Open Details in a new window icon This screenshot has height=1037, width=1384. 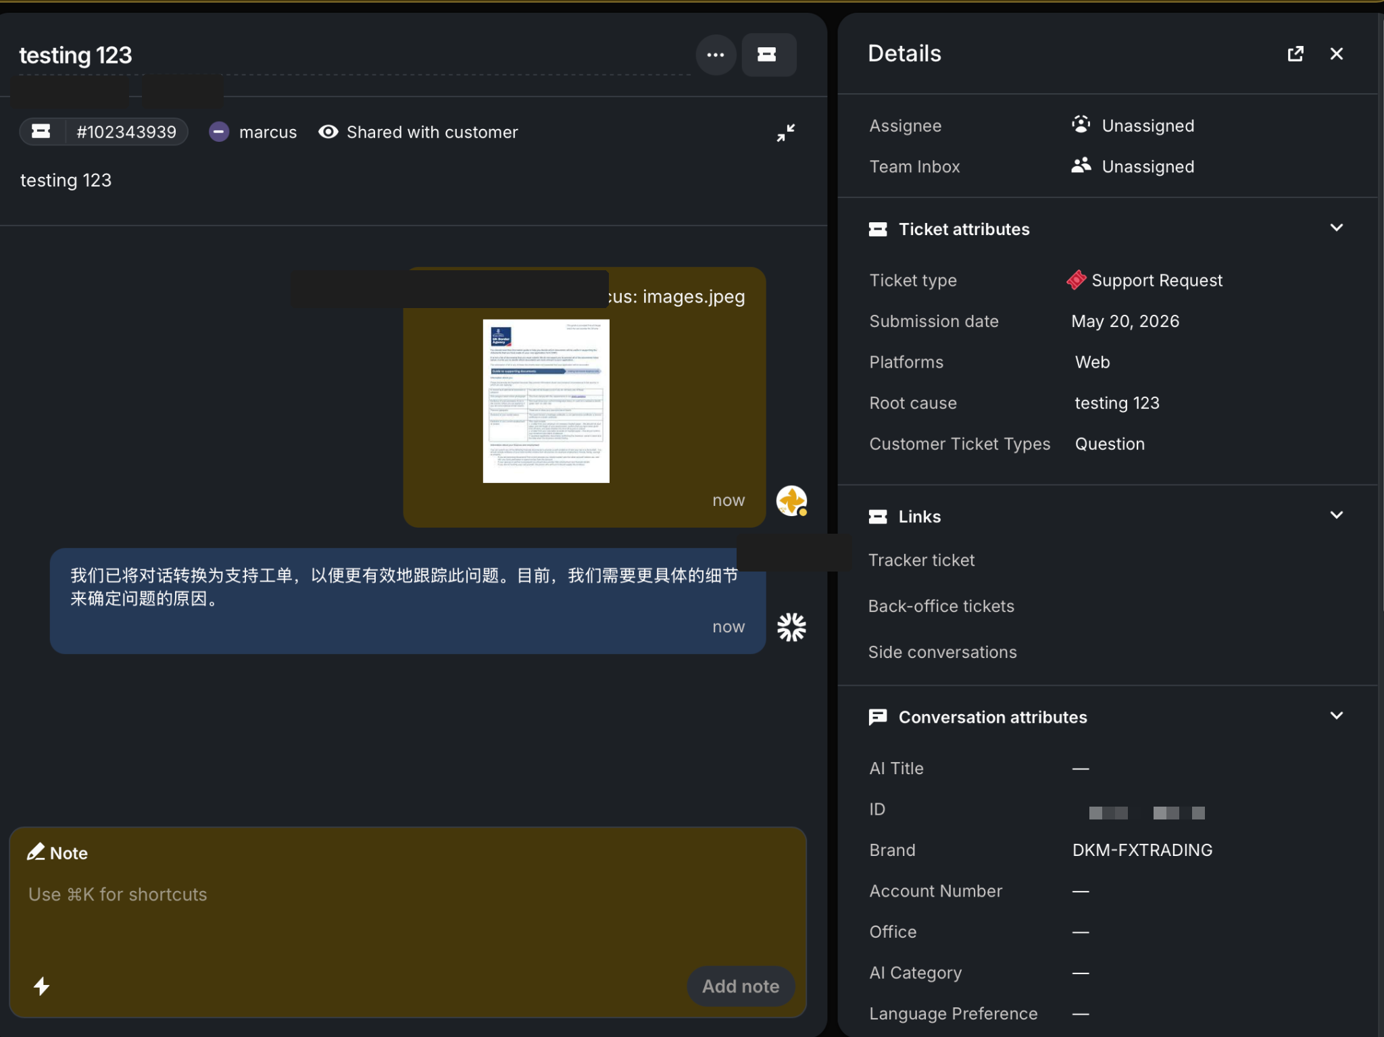pos(1295,54)
